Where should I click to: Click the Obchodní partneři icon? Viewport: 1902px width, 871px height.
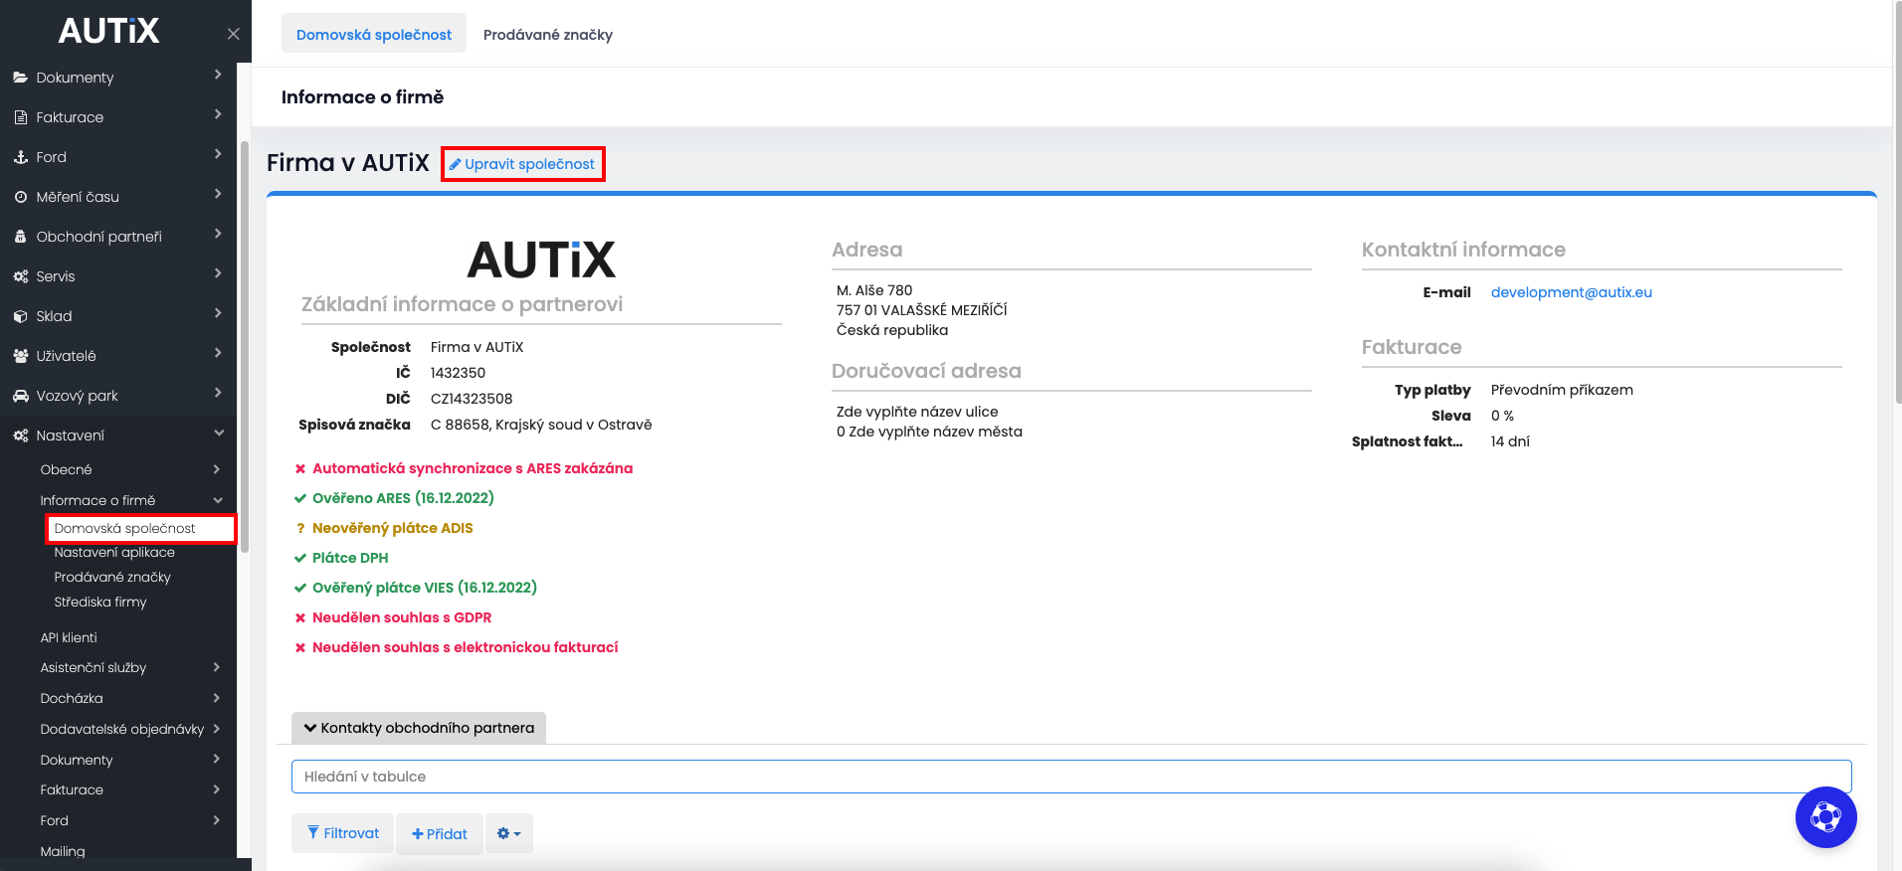pos(20,237)
